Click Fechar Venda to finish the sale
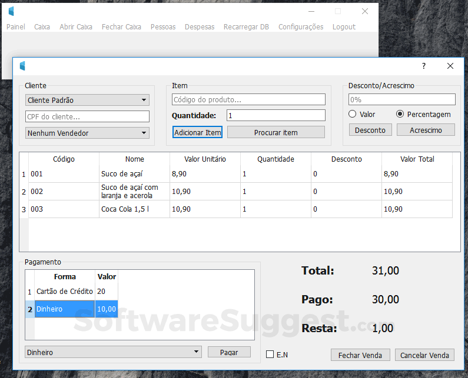468x378 pixels. point(360,355)
